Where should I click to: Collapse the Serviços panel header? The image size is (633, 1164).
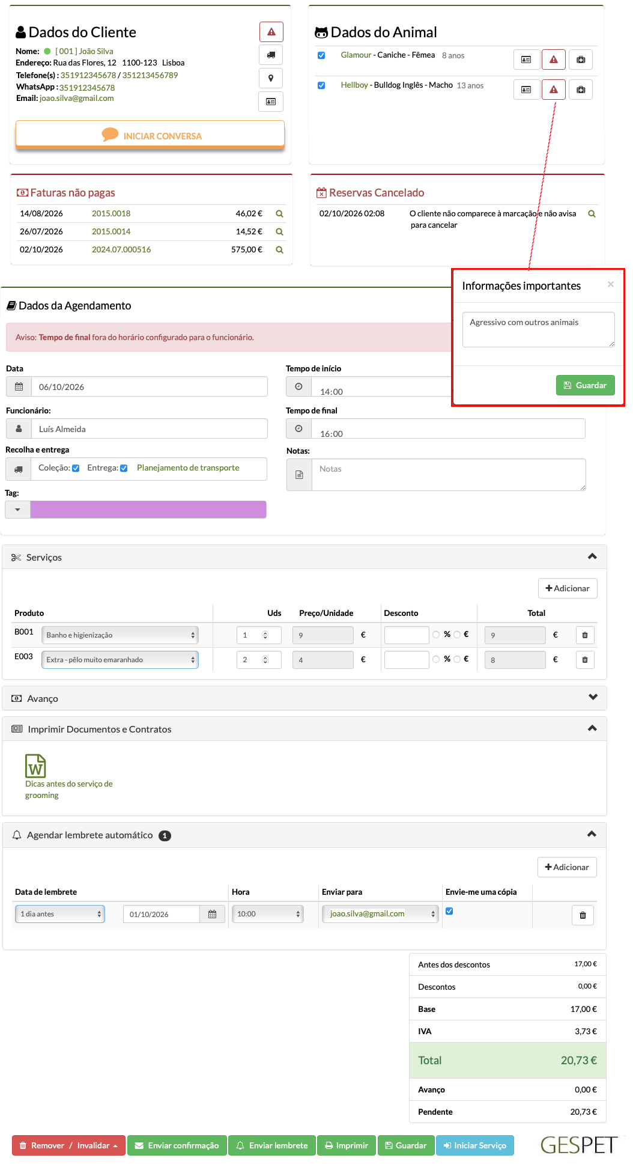304,557
